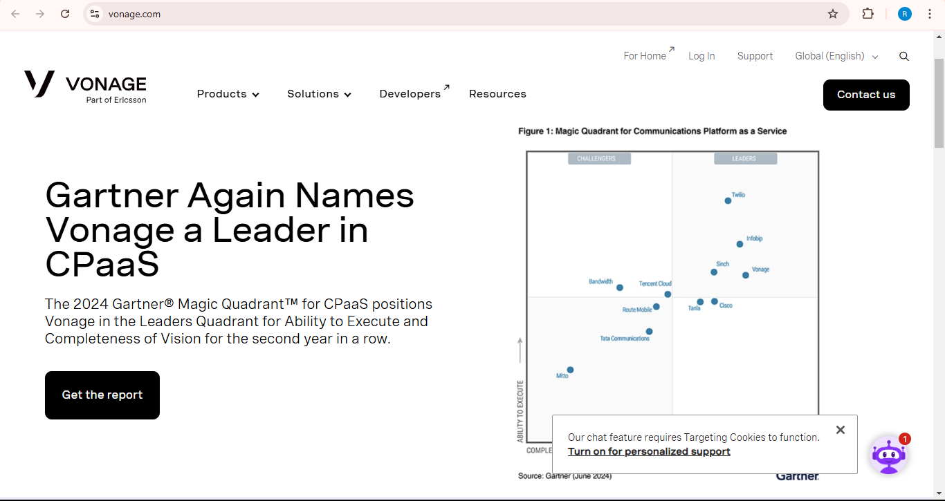
Task: Go back using the browser back arrow
Action: coord(15,14)
